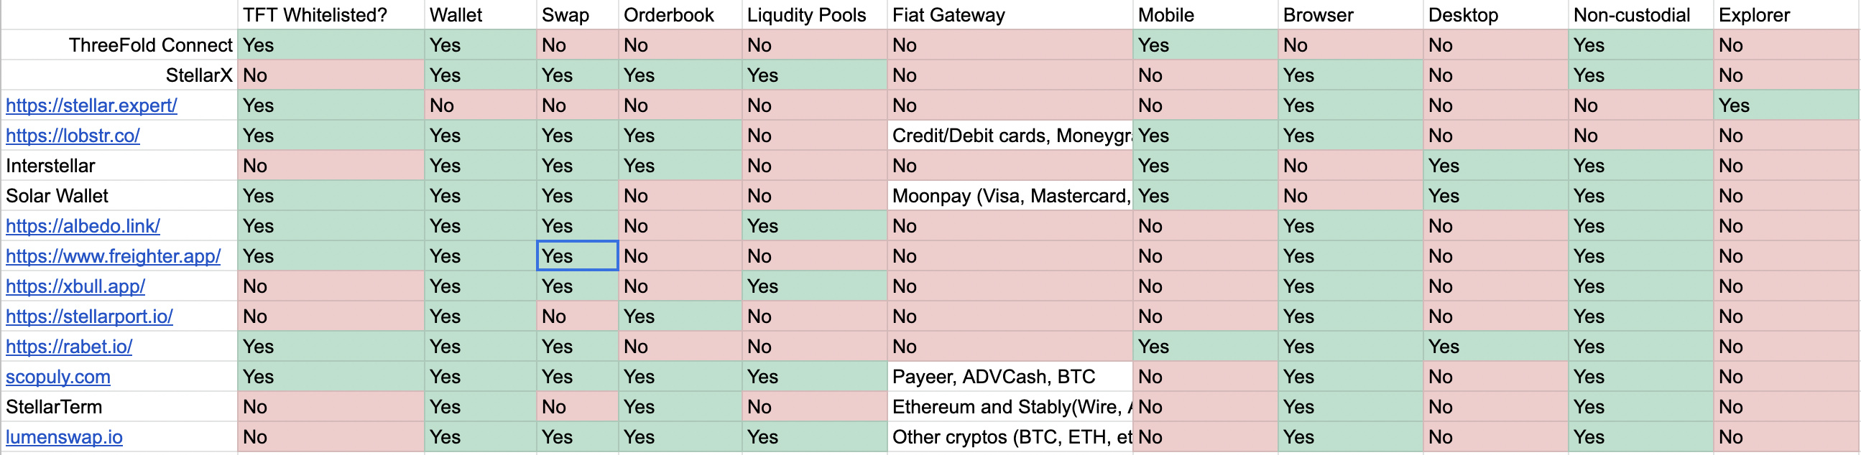Open the https://lobstr.co/ link
Screen dimensions: 1861x455
(73, 136)
